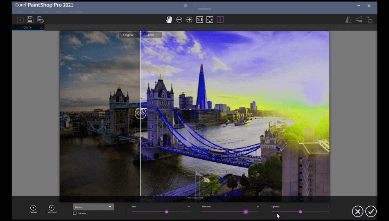This screenshot has height=221, width=389.
Task: Select the Pan hand tool
Action: 169,20
